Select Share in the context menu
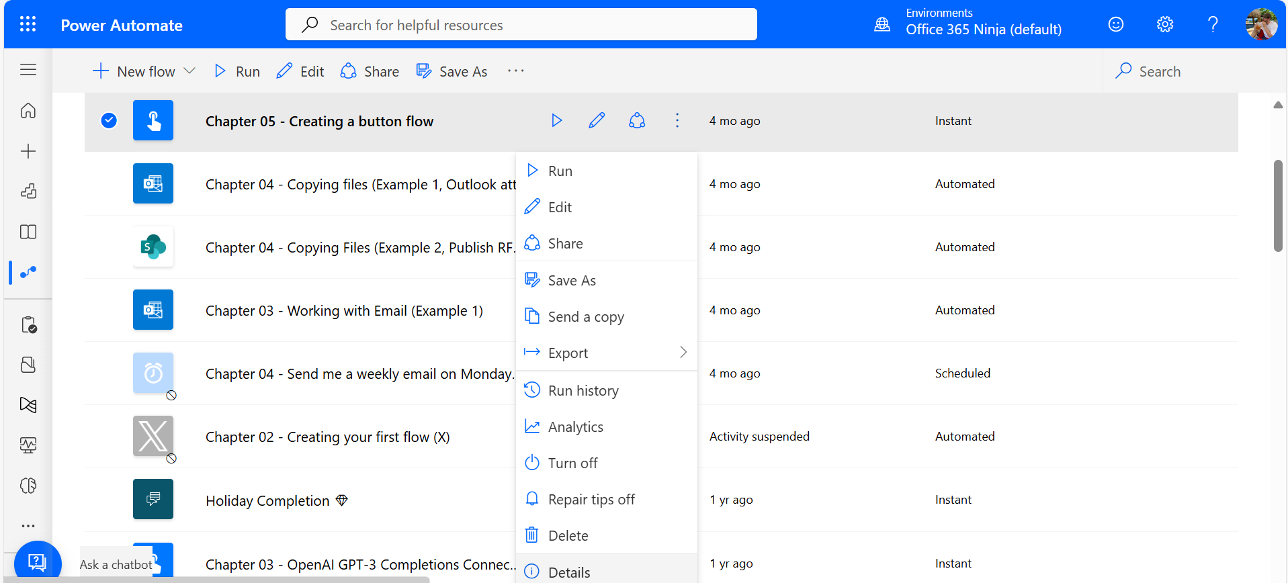The height and width of the screenshot is (583, 1288). (607, 243)
